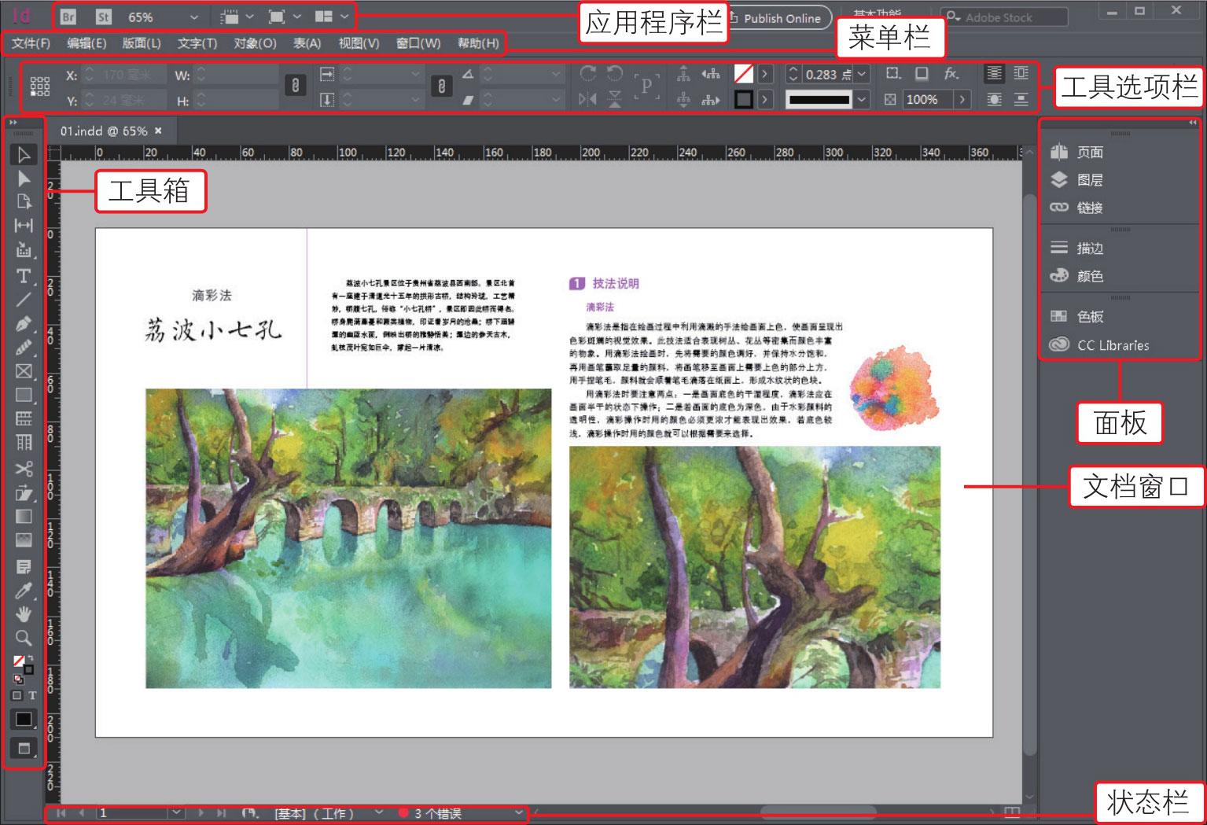
Task: Toggle formatting affects text button
Action: 32,695
